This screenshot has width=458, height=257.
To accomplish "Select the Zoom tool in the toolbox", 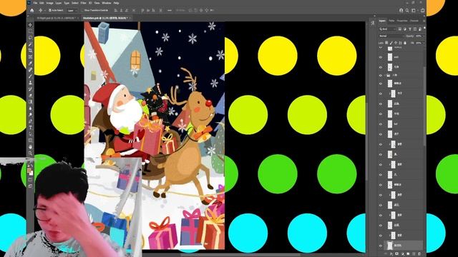I will 30,153.
